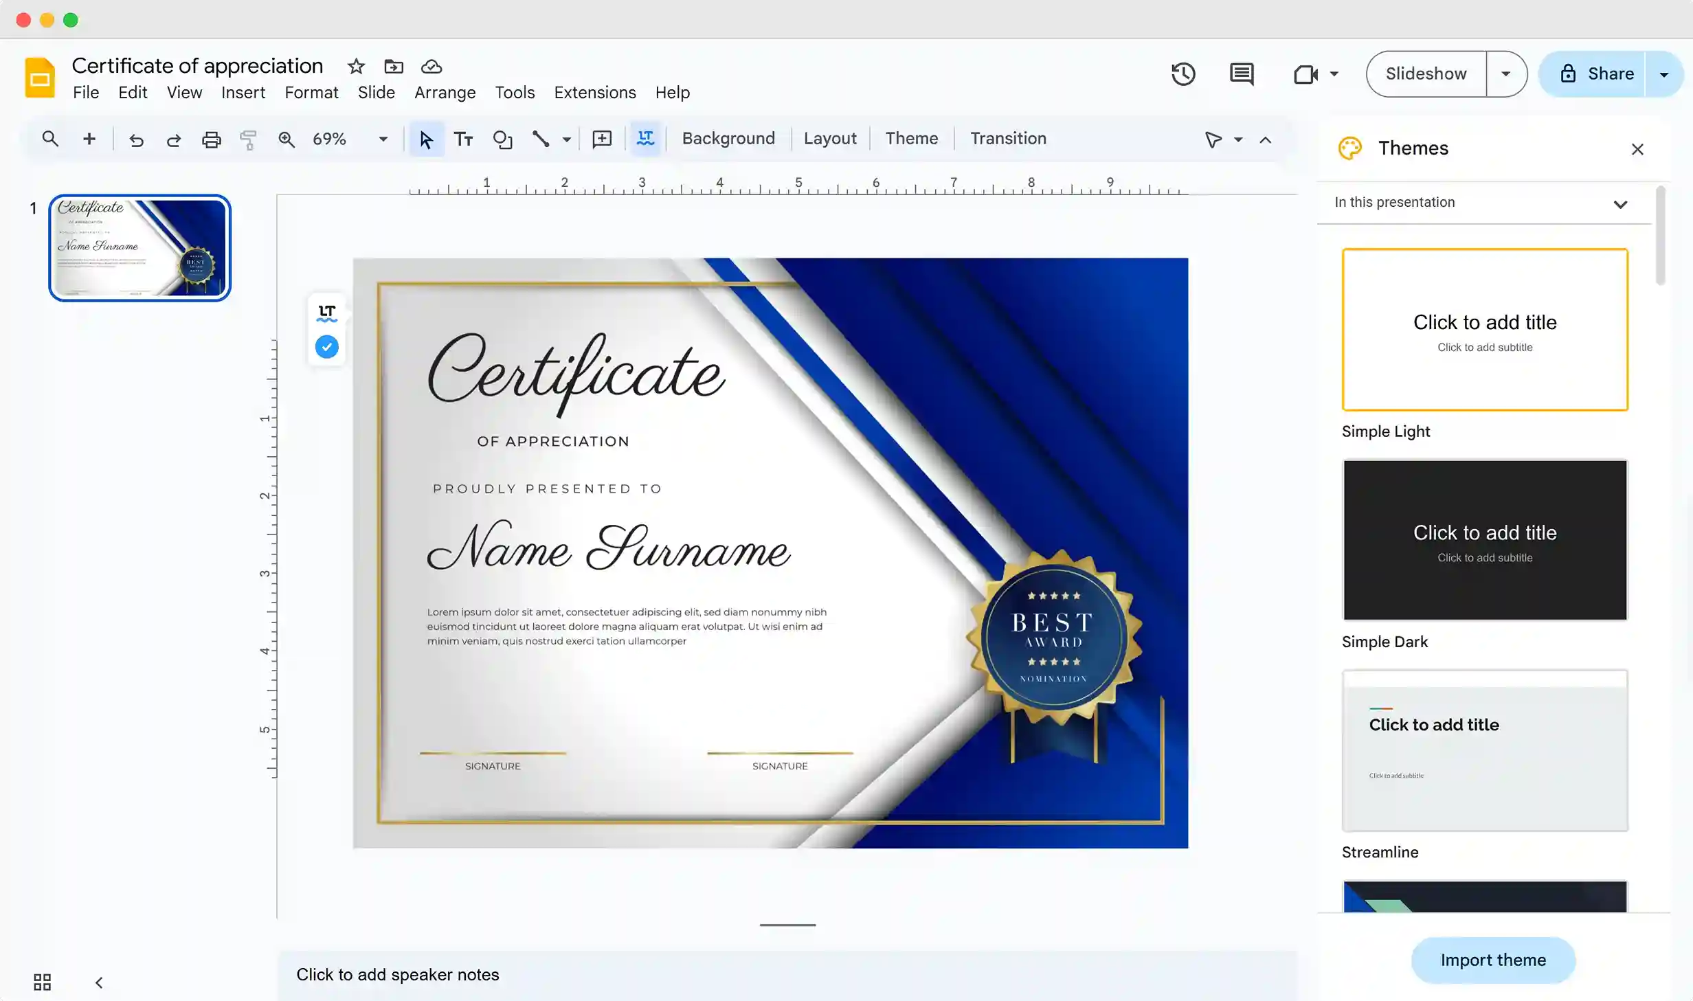Select the Text box tool
Viewport: 1693px width, 1001px height.
click(x=464, y=139)
